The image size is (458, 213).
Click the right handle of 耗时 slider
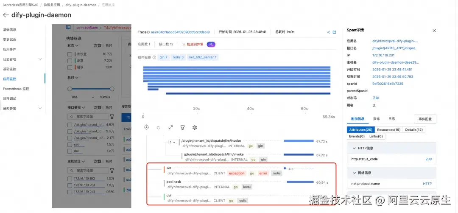tap(112, 89)
